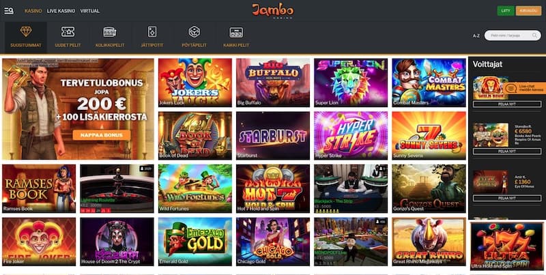Open the hamburger search menu icon
Image resolution: width=546 pixels, height=275 pixels.
pos(9,11)
